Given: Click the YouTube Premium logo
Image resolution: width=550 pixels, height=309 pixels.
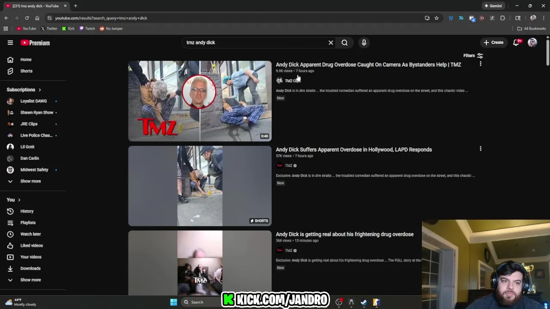Looking at the screenshot, I should [35, 43].
